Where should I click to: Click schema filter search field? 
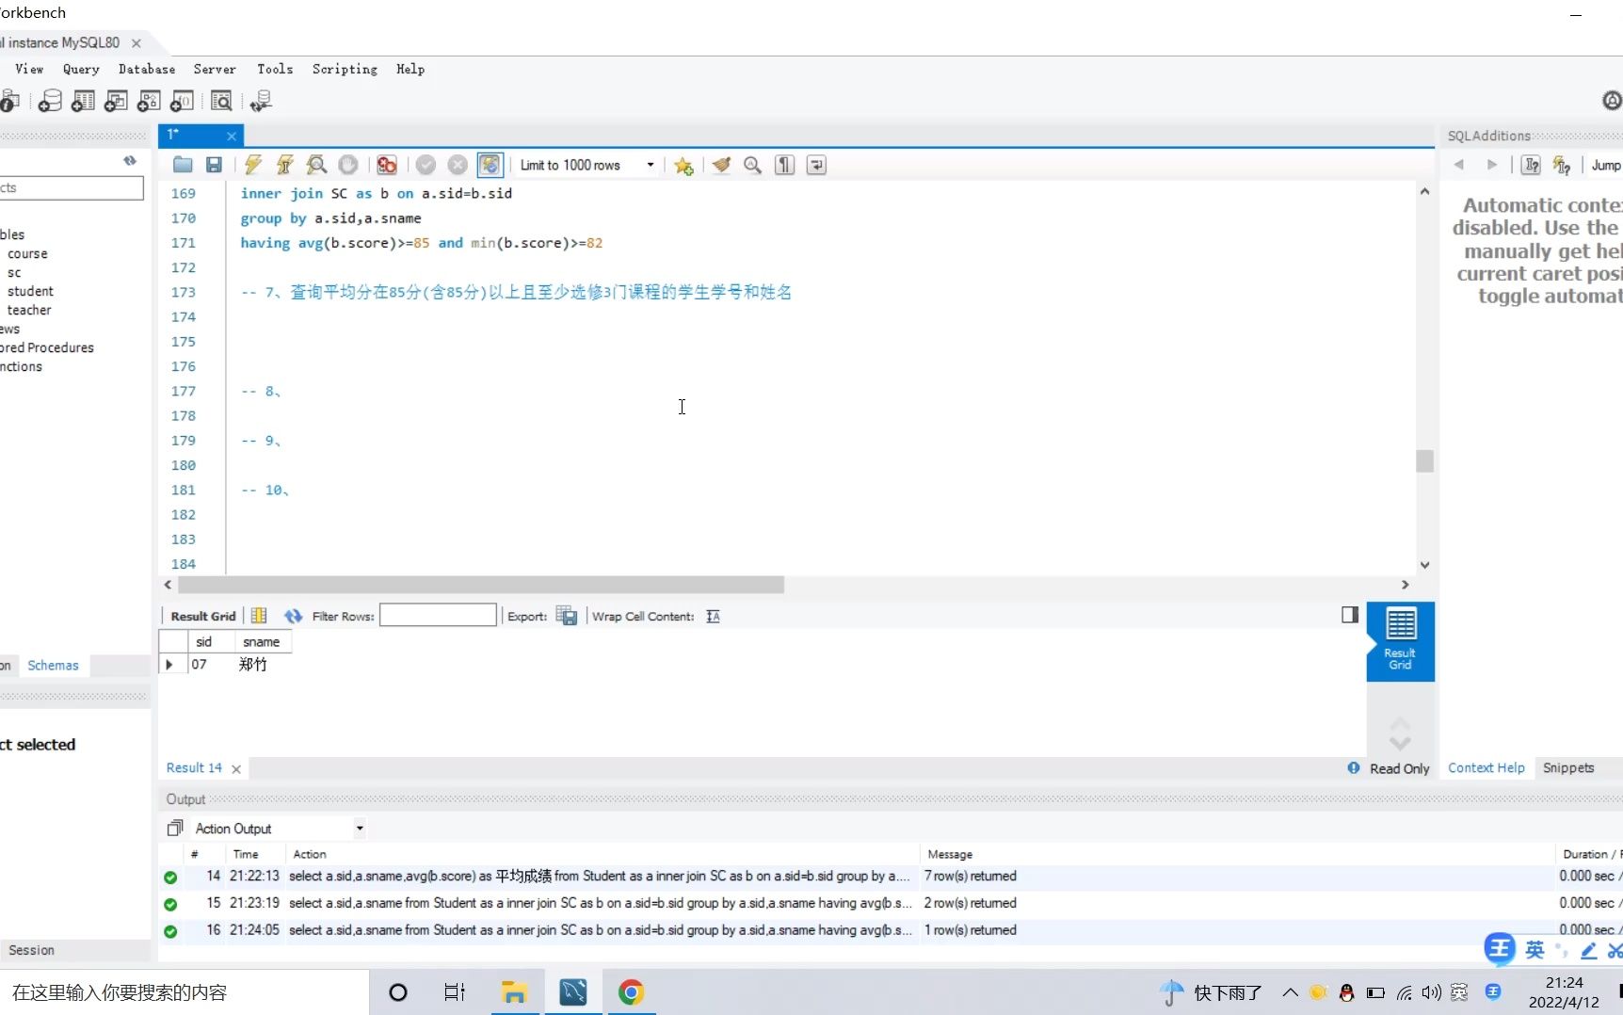coord(72,187)
